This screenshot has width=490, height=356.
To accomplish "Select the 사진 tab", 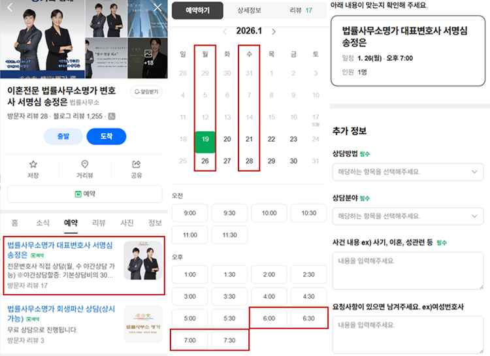I will click(127, 223).
